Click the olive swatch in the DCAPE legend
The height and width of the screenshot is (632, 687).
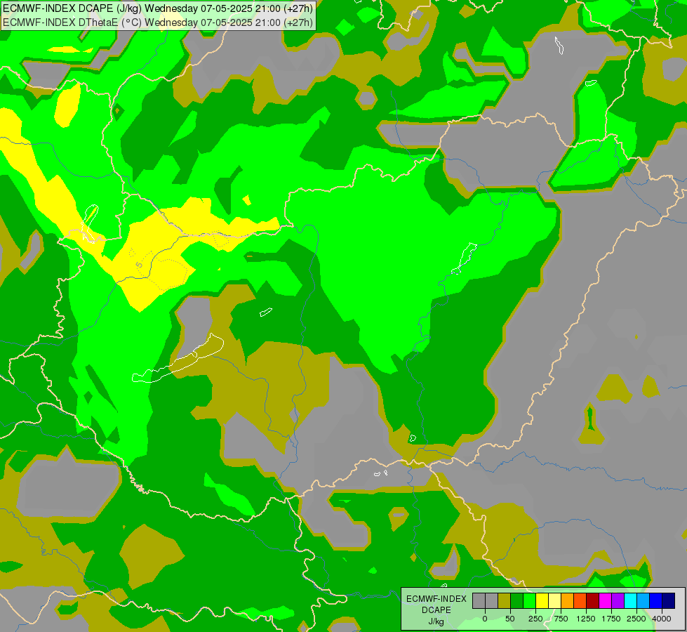coord(504,601)
